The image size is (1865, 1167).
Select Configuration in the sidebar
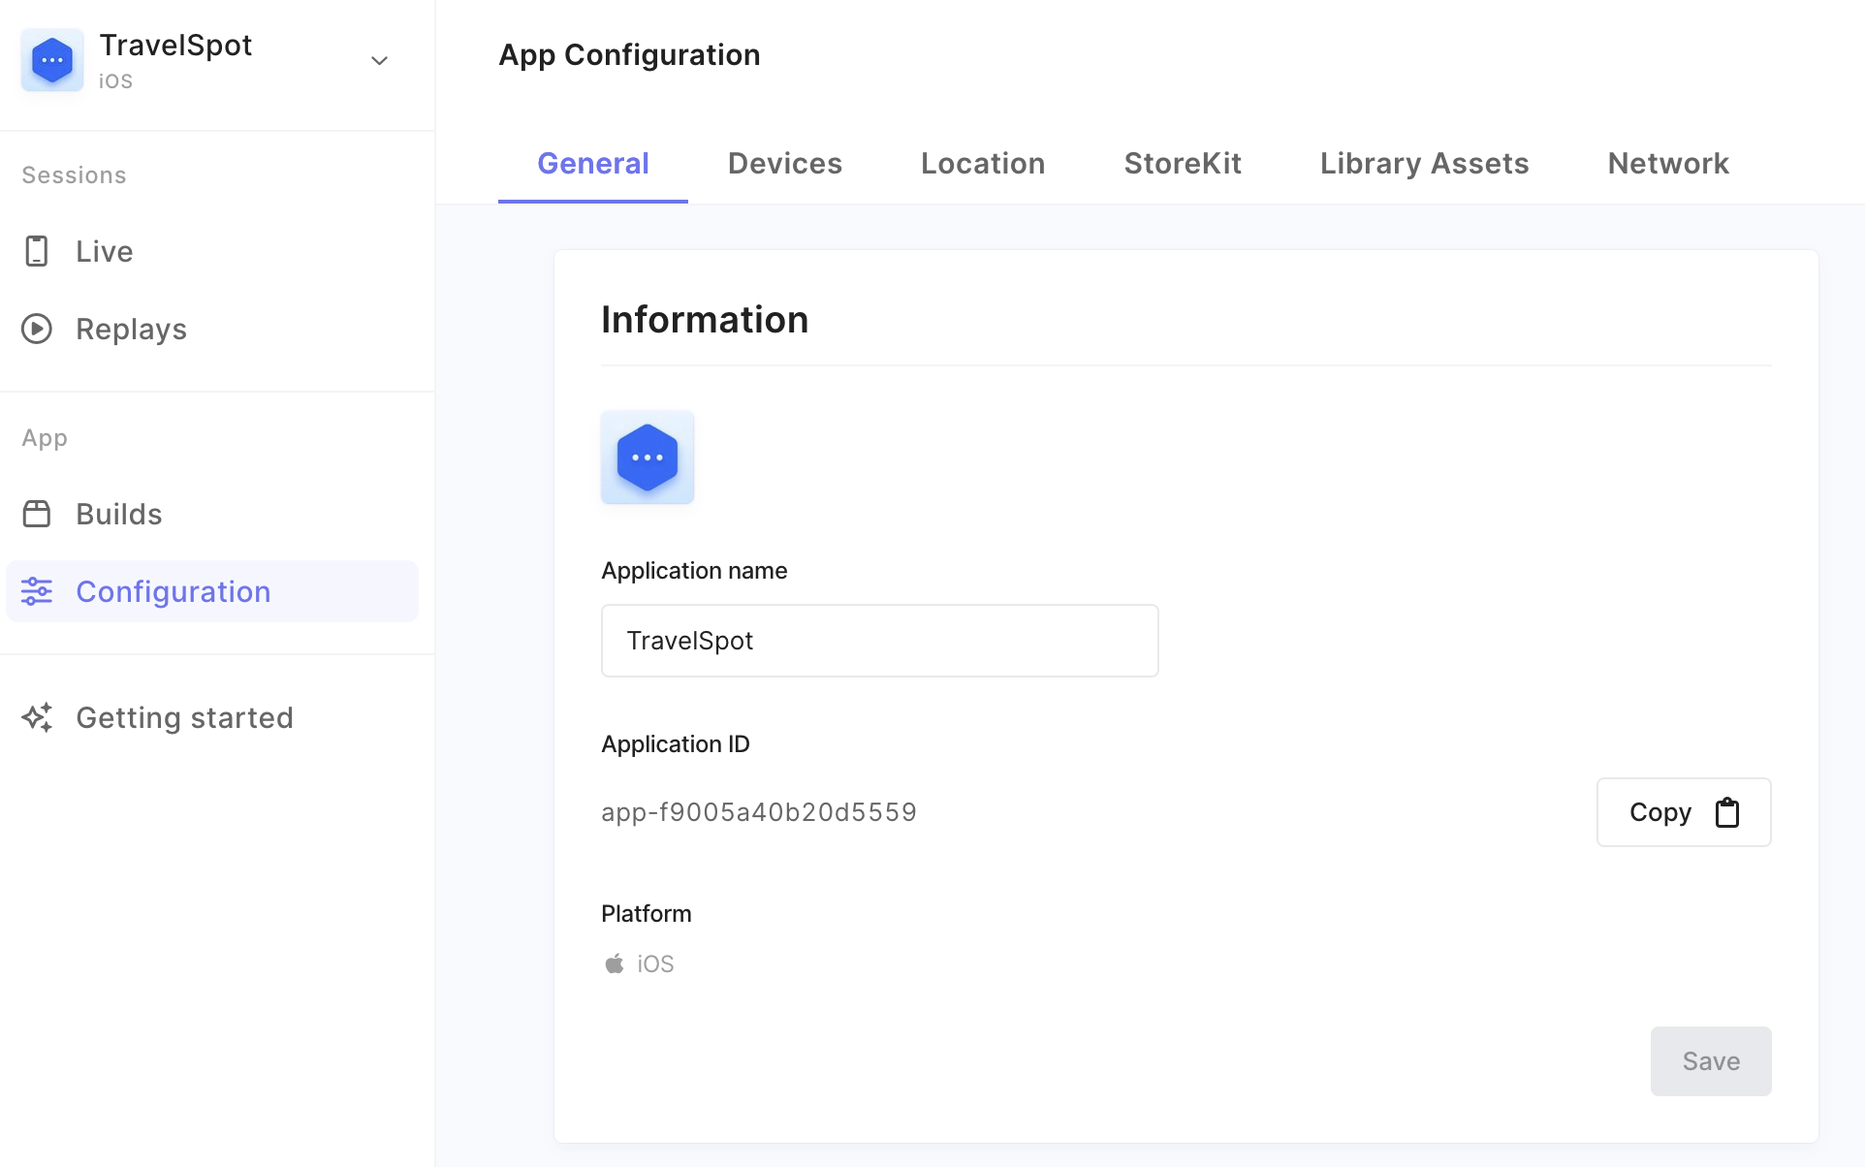212,591
